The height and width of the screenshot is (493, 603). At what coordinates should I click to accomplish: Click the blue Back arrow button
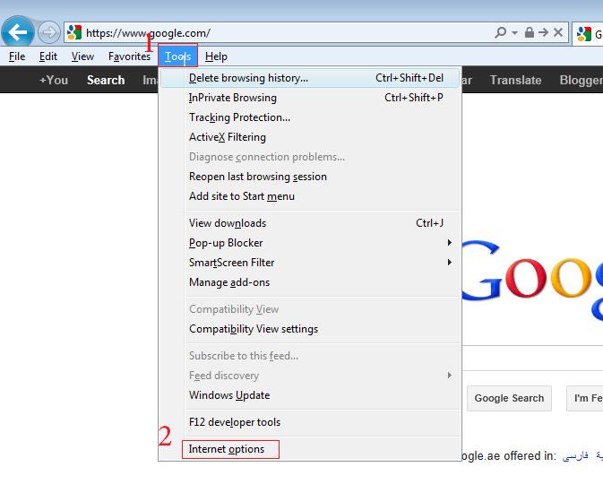tap(18, 32)
